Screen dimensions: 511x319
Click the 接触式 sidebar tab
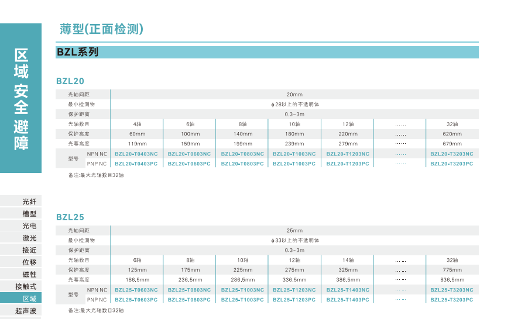click(x=26, y=287)
